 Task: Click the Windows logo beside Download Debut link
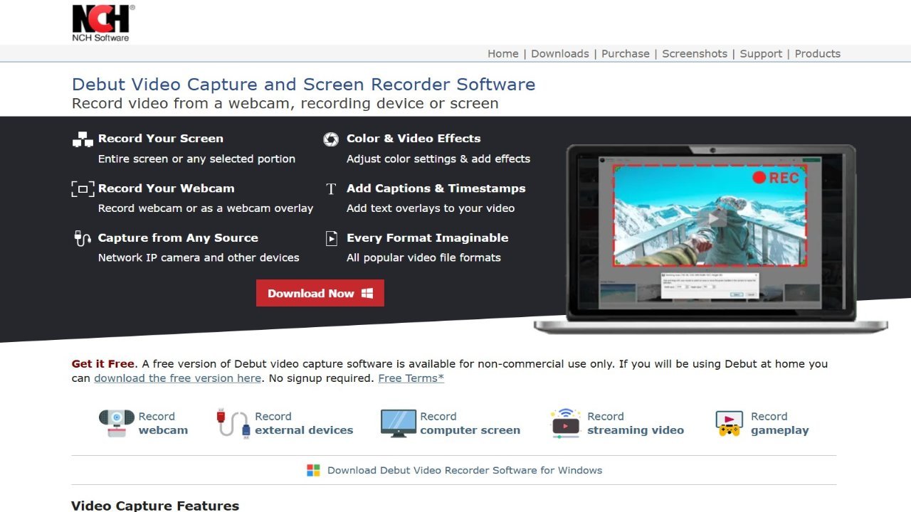point(313,470)
